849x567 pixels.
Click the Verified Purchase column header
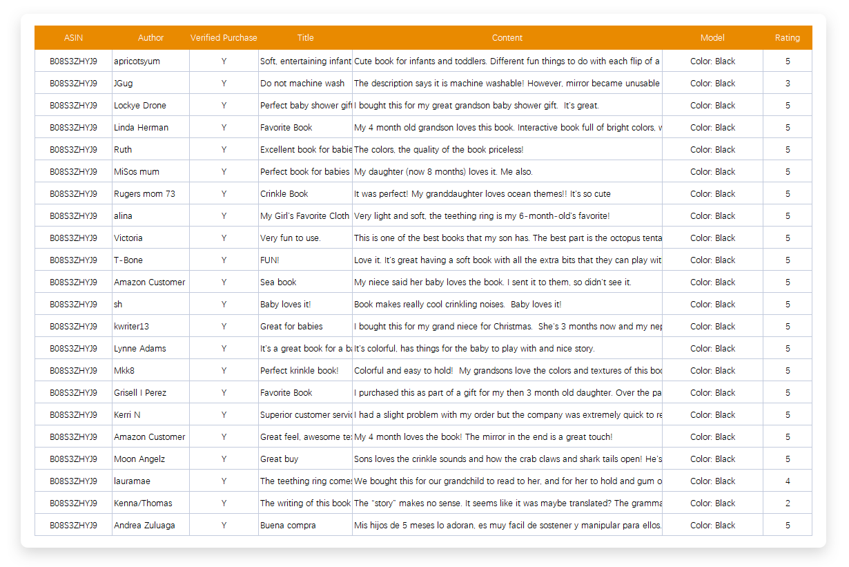pos(224,38)
